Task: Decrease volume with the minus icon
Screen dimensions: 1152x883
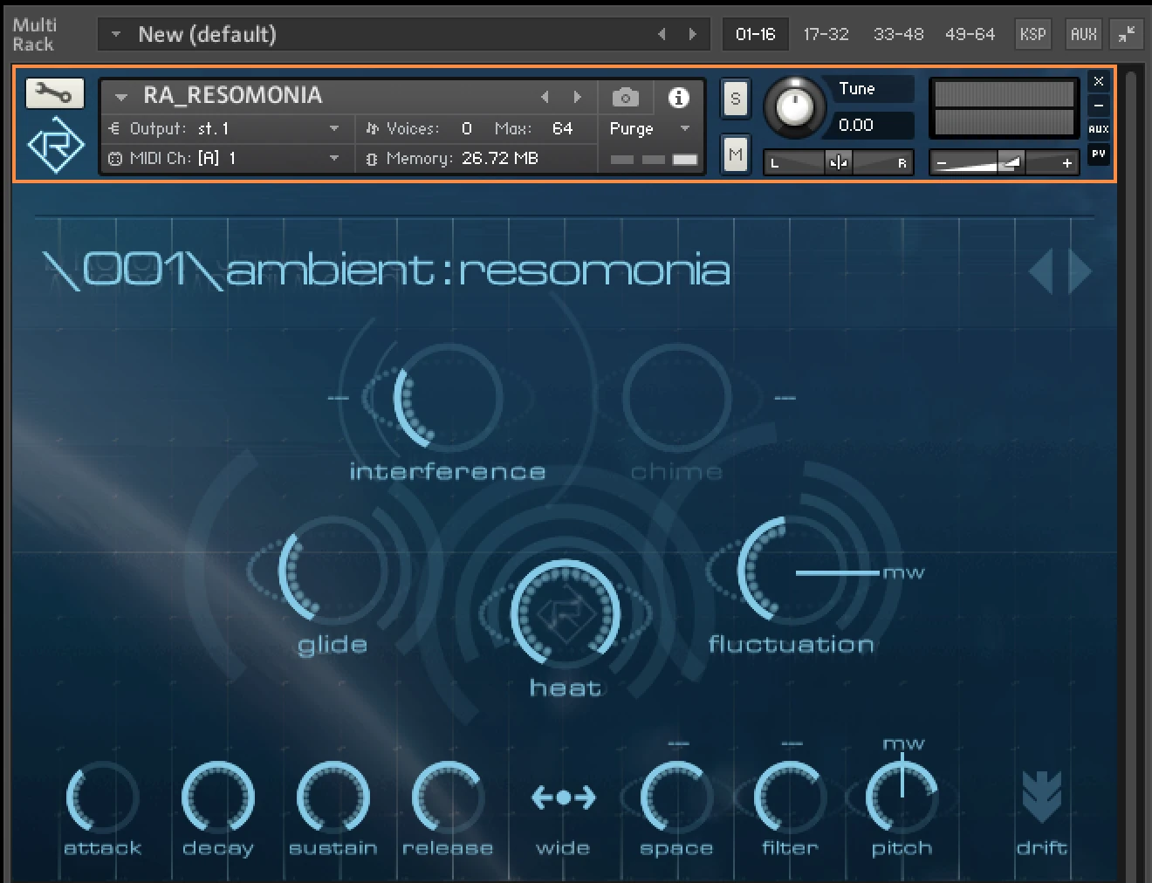Action: [x=942, y=162]
